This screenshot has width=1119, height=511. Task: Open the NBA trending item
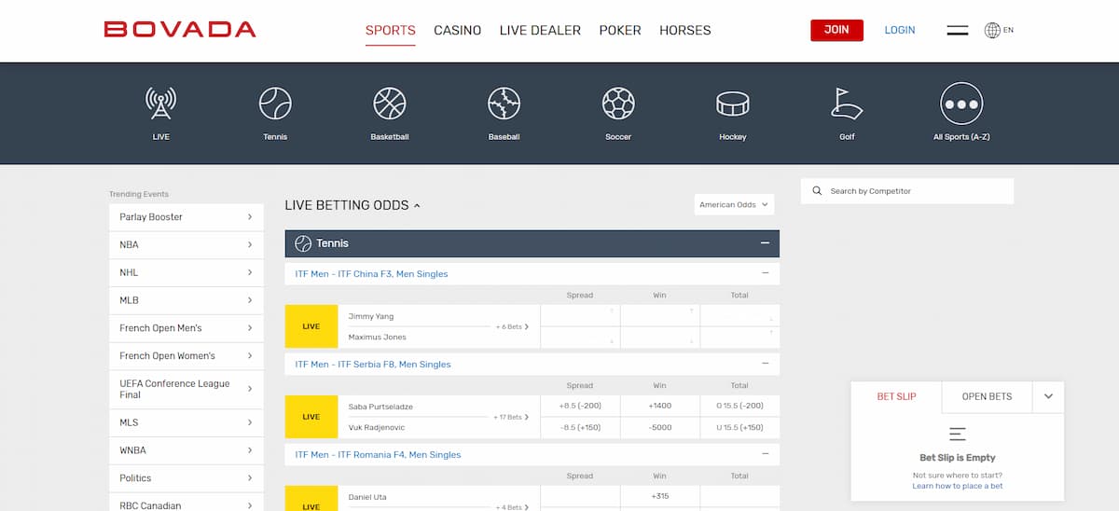point(186,245)
